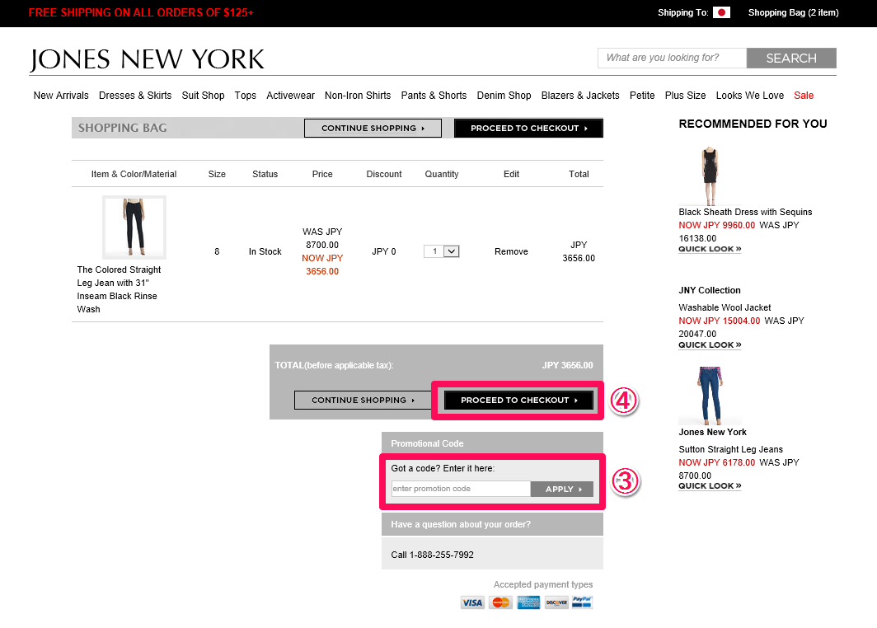
Task: Open Shopping Bag (2 item) link
Action: click(x=793, y=12)
